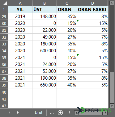
Task: Select row 39 header
Action: point(4,85)
